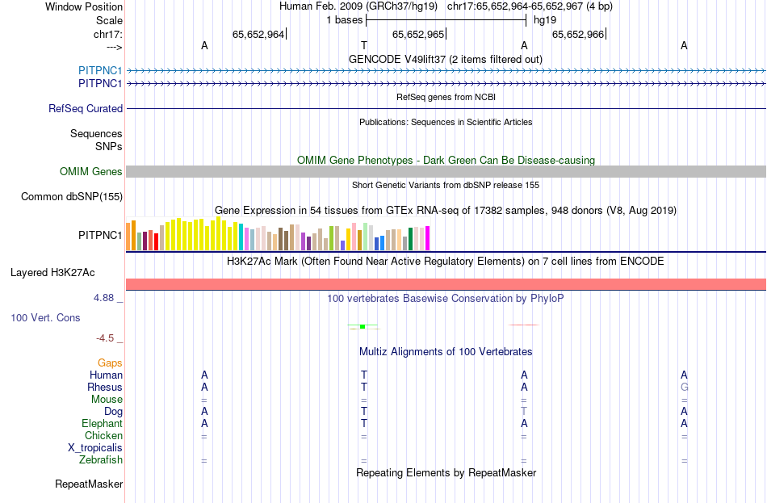Click the forward strand arrow label
Screen dimensions: 767x503
pyautogui.click(x=115, y=47)
